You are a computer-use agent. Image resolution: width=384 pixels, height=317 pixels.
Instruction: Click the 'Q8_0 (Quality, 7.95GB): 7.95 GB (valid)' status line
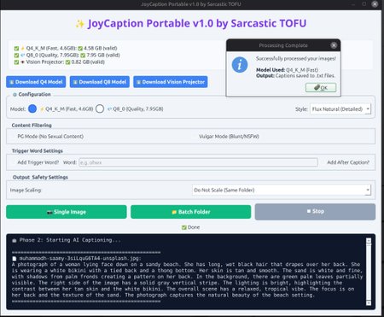click(67, 55)
